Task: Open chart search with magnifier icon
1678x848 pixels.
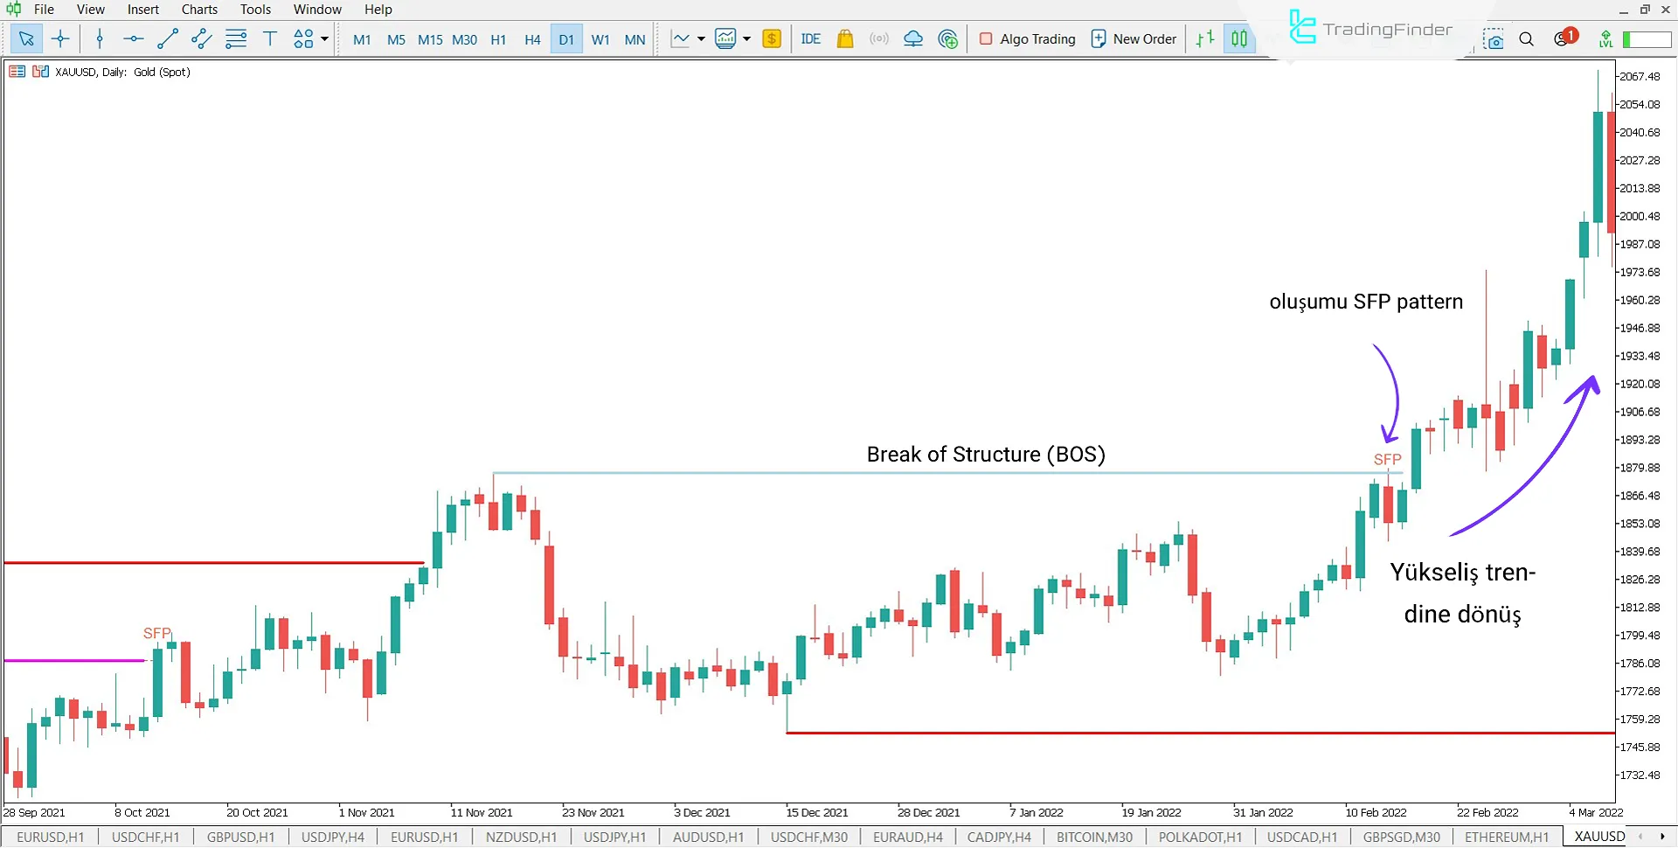Action: pos(1527,38)
